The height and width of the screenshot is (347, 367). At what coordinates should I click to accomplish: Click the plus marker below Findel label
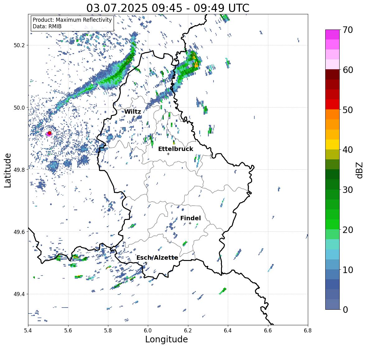pyautogui.click(x=190, y=223)
